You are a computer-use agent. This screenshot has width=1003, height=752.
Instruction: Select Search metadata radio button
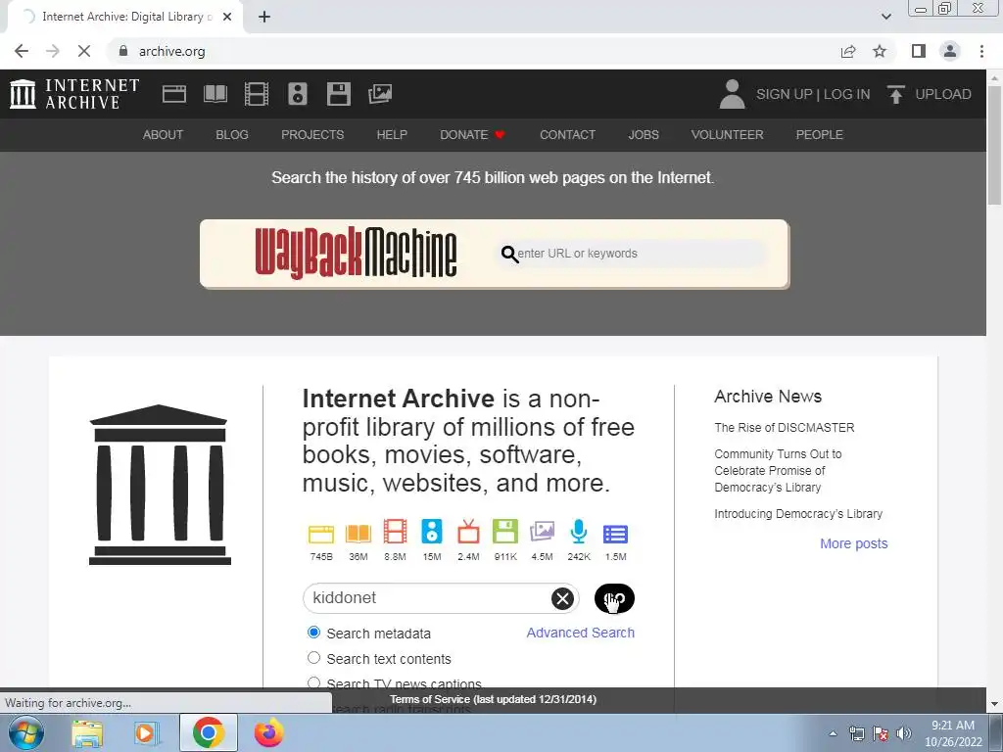point(313,633)
